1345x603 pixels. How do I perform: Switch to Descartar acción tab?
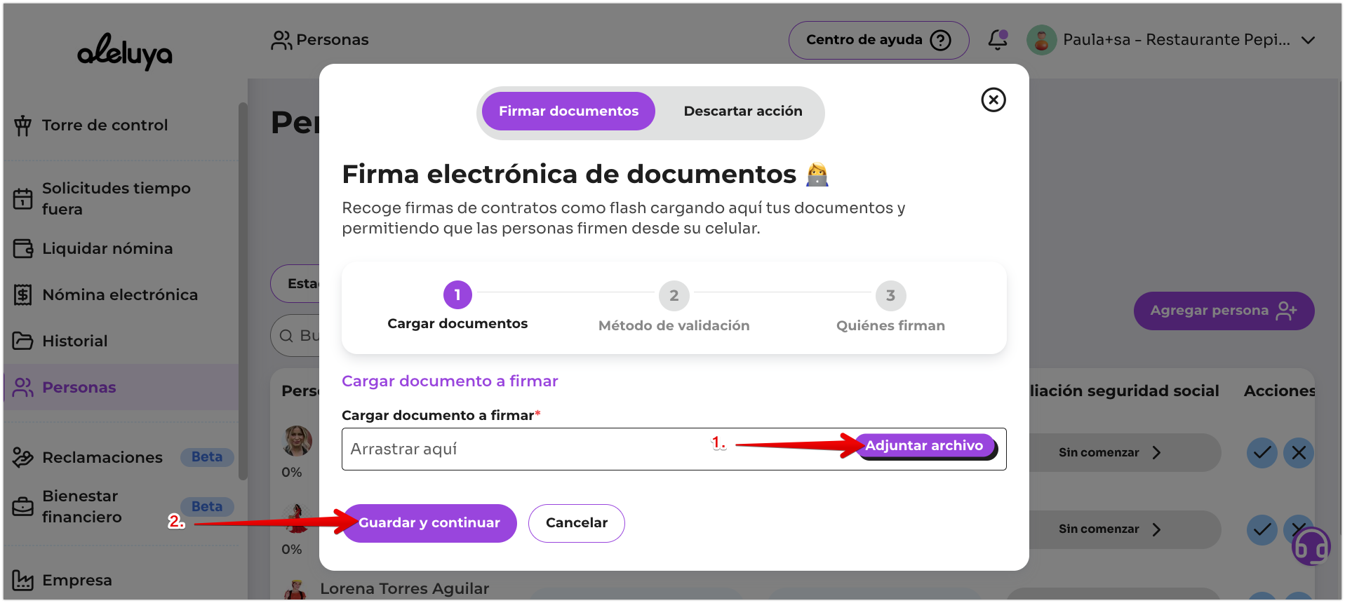pyautogui.click(x=742, y=111)
